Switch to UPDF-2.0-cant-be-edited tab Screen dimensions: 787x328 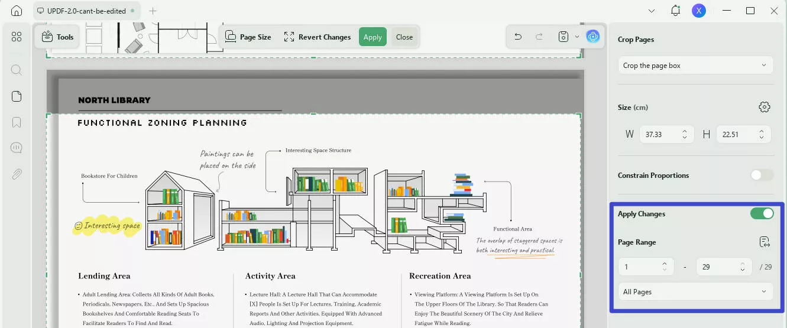tap(88, 11)
